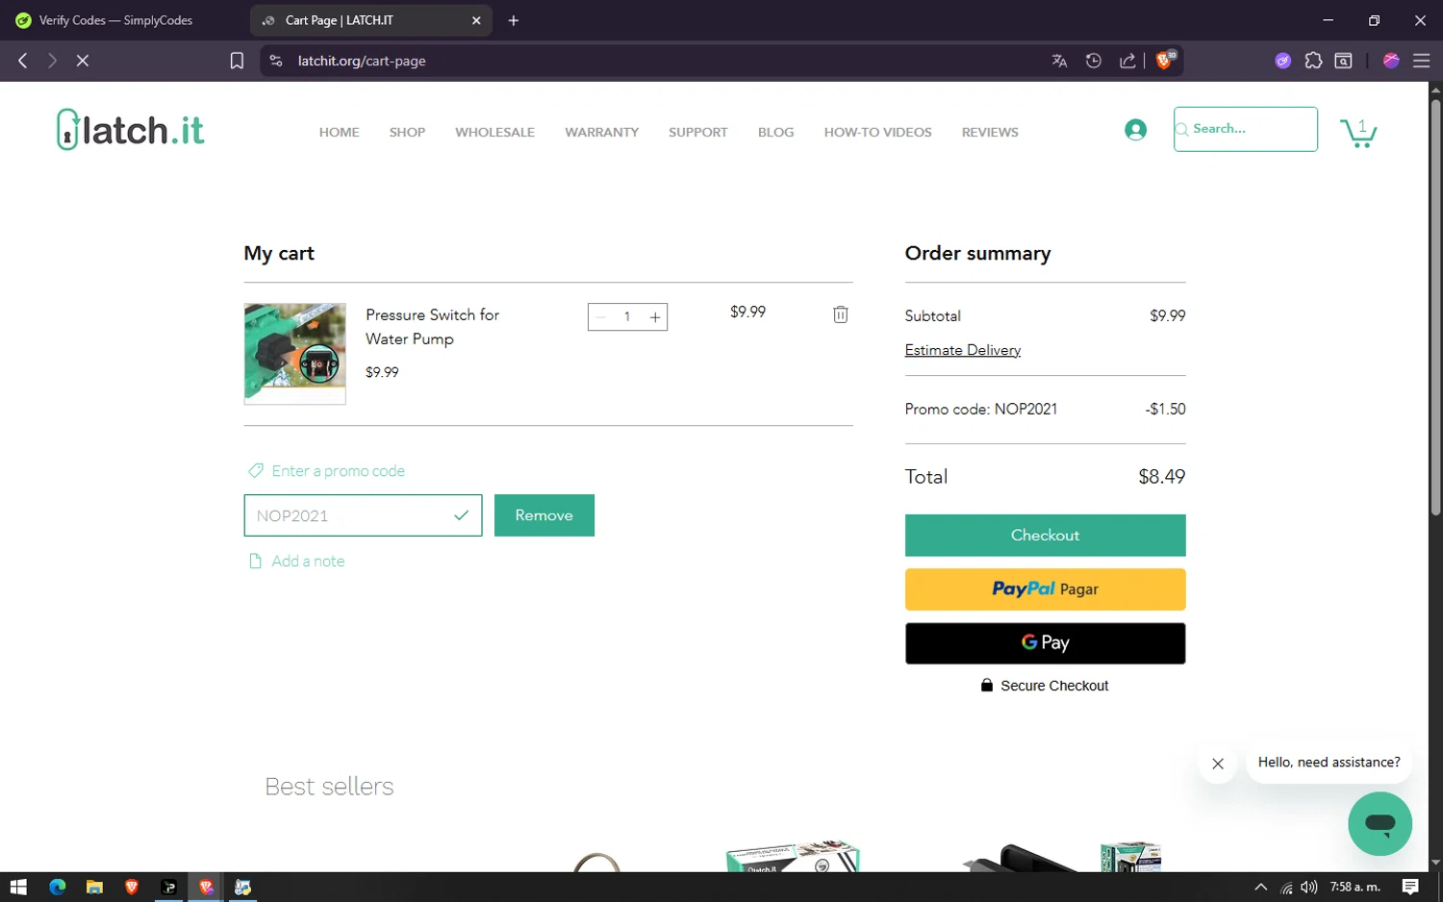Open the browser hamburger menu
This screenshot has height=902, width=1443.
[x=1421, y=61]
